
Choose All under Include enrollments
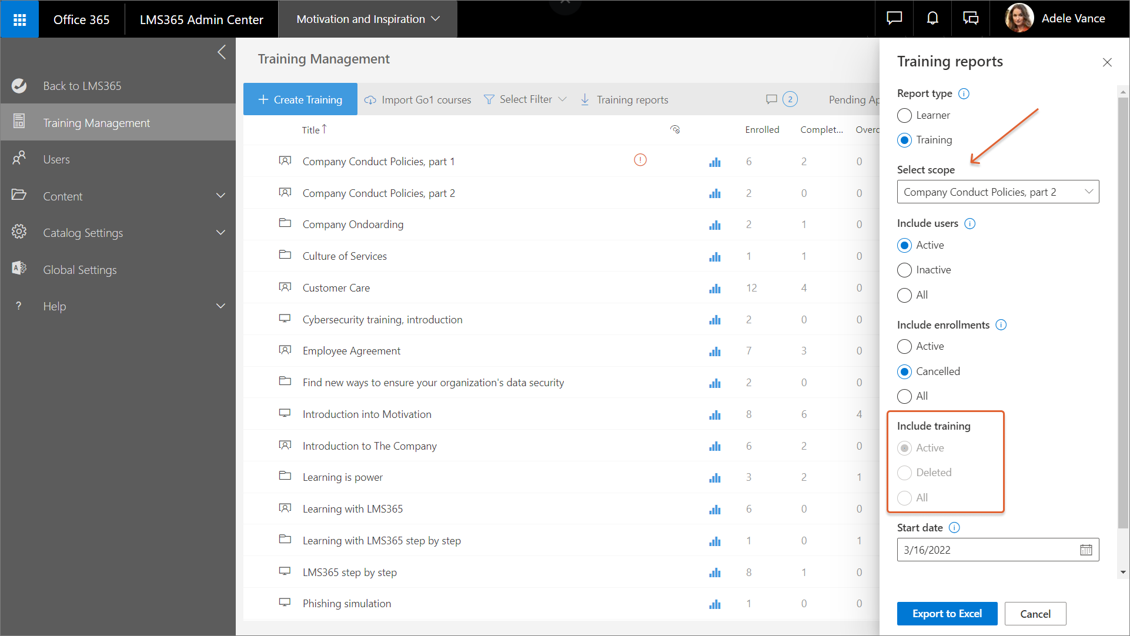pos(905,397)
